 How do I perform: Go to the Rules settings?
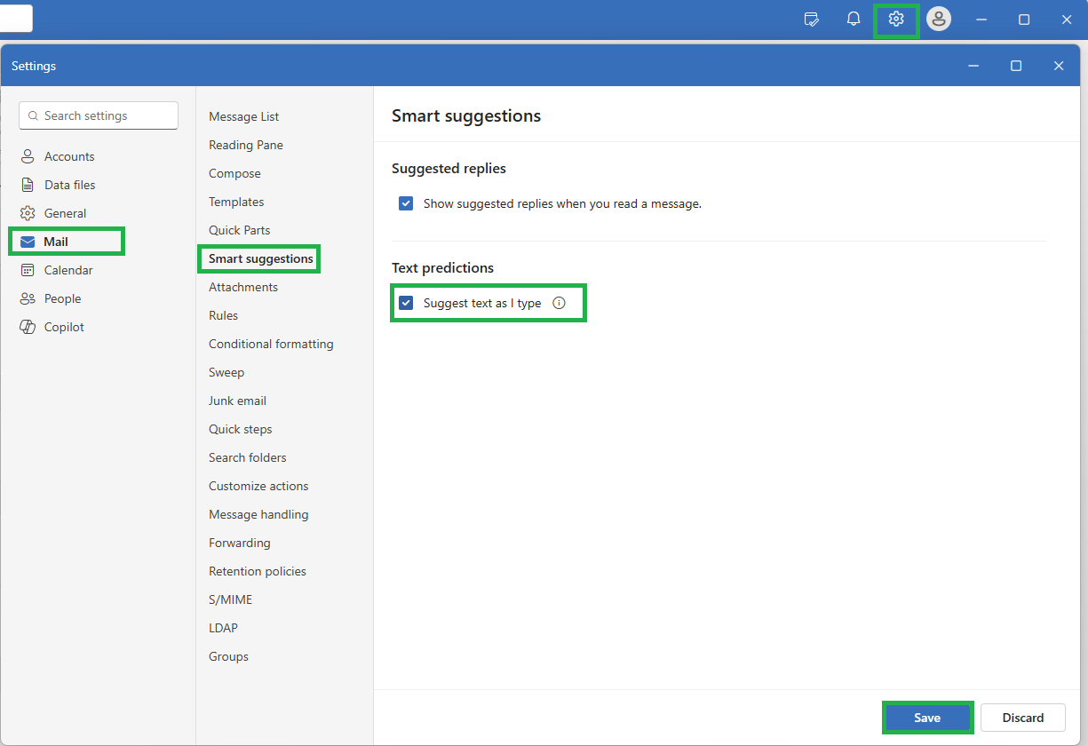click(x=224, y=315)
